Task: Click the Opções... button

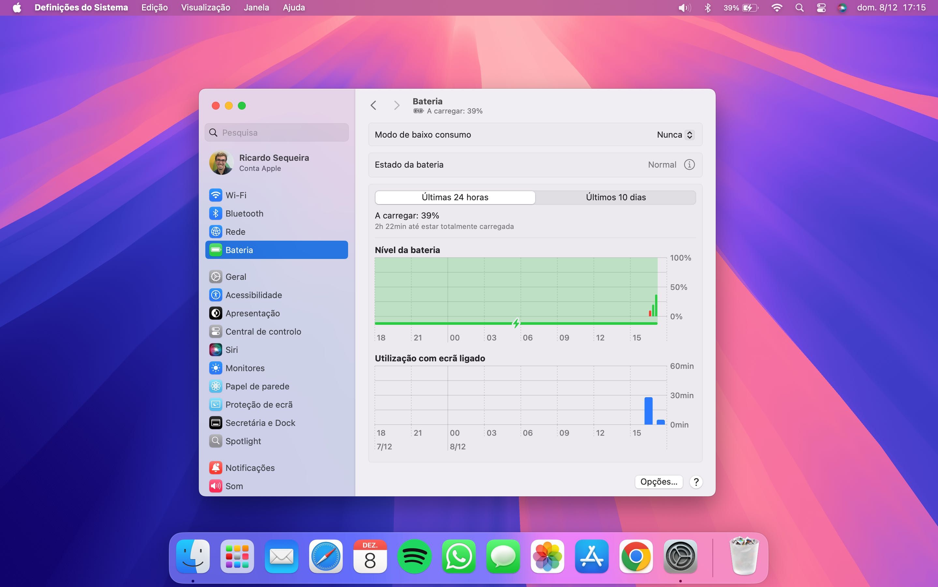Action: click(659, 482)
